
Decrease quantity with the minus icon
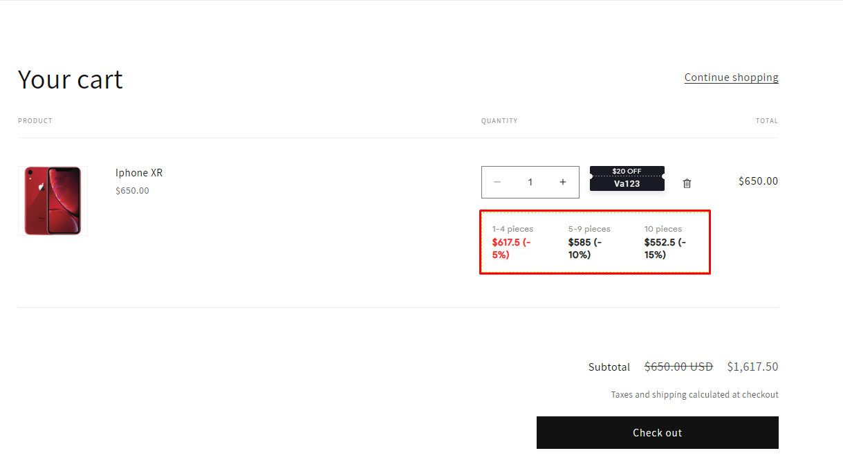click(497, 182)
